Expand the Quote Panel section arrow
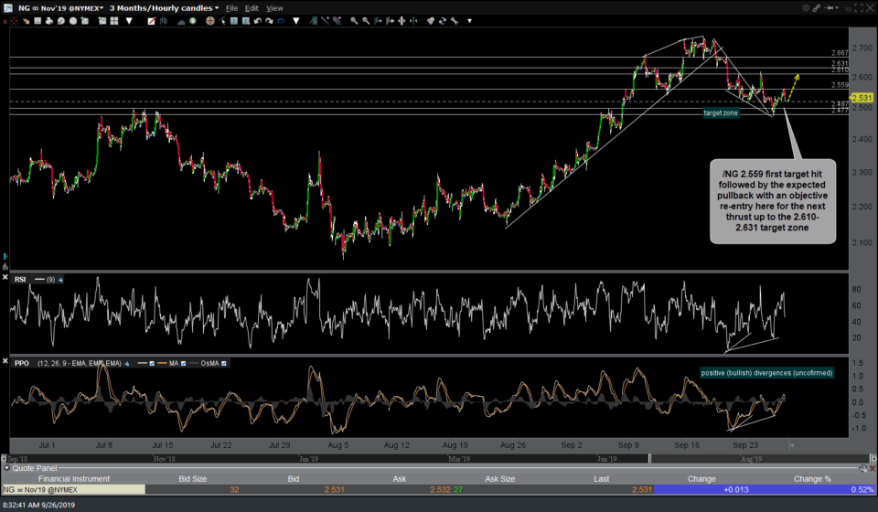This screenshot has width=878, height=512. point(6,469)
